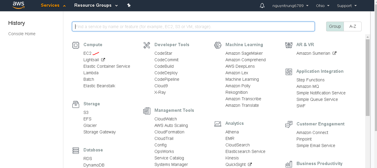The width and height of the screenshot is (377, 168).
Task: Switch to the Group view toggle
Action: 335,26
